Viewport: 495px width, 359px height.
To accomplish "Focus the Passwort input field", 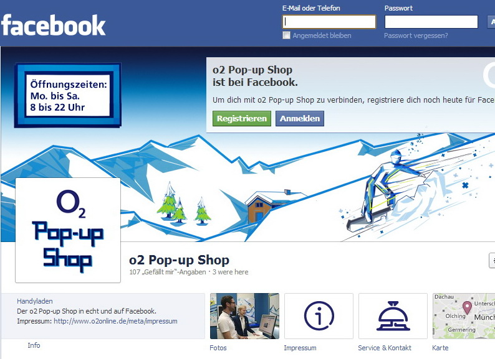I will 431,22.
